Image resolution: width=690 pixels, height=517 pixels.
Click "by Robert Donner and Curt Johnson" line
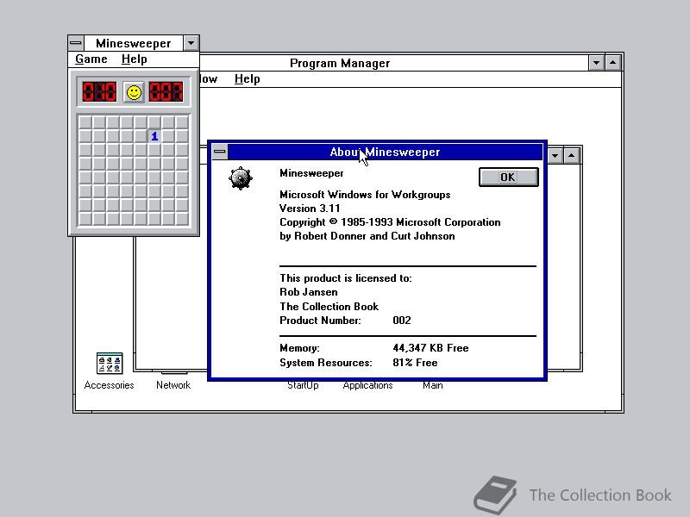367,236
